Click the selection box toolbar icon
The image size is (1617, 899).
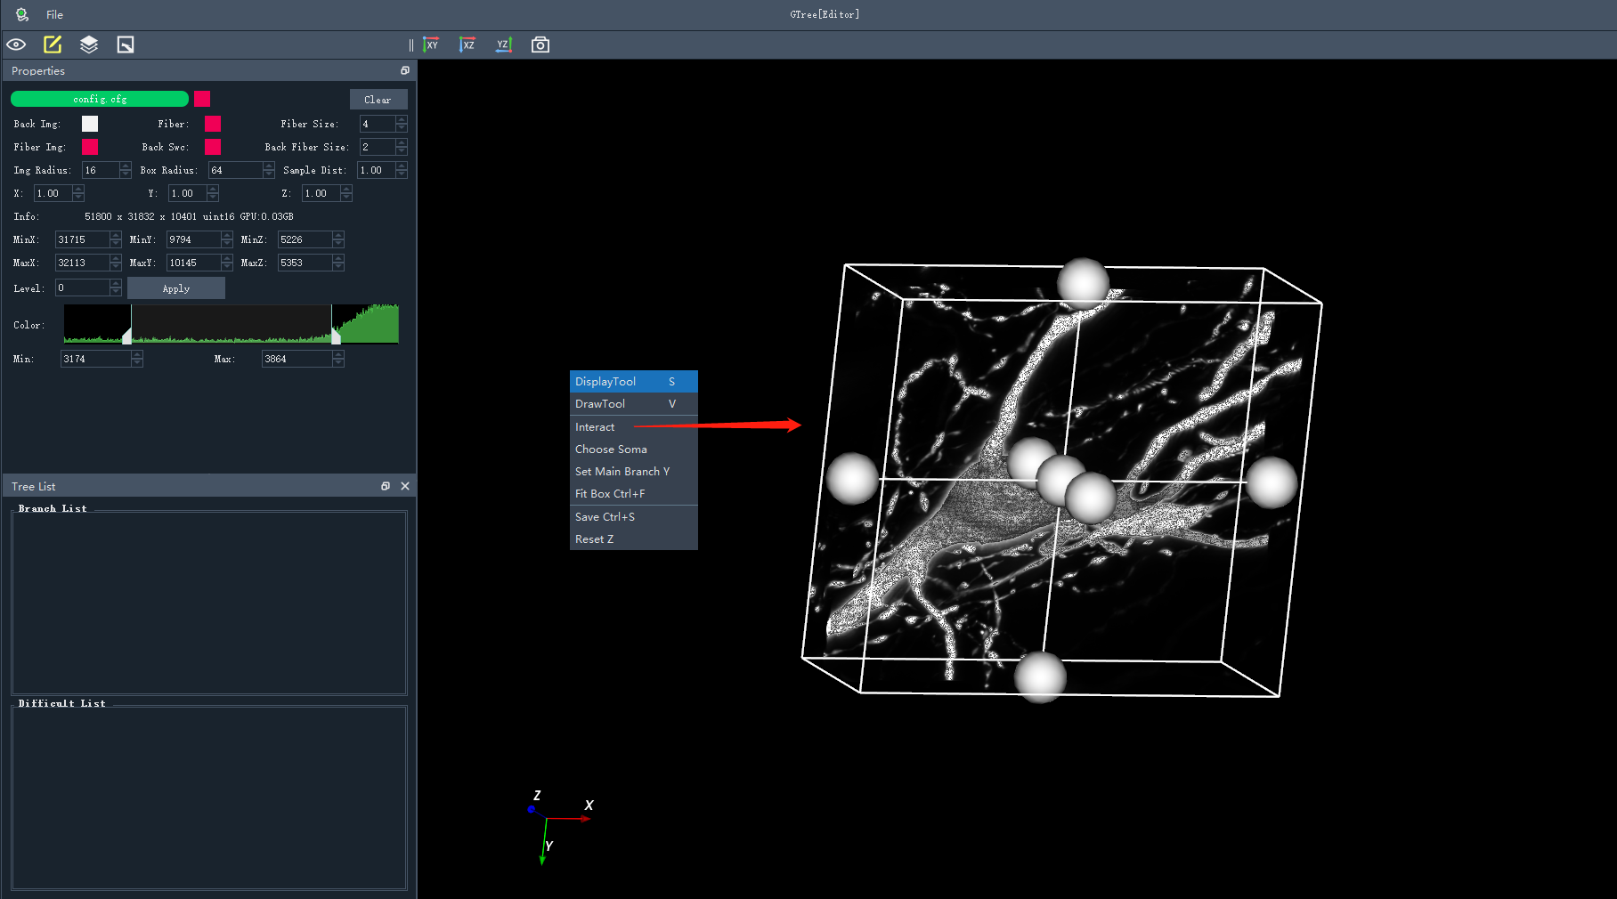[x=126, y=45]
